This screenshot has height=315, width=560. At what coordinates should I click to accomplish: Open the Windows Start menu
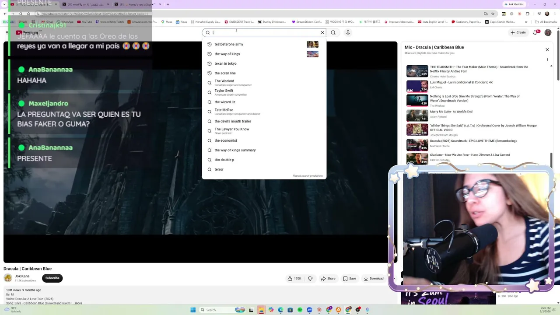pos(193,310)
